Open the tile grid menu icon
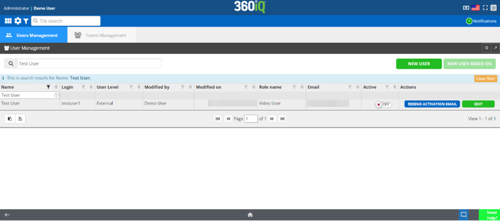The height and width of the screenshot is (221, 500). pos(8,21)
